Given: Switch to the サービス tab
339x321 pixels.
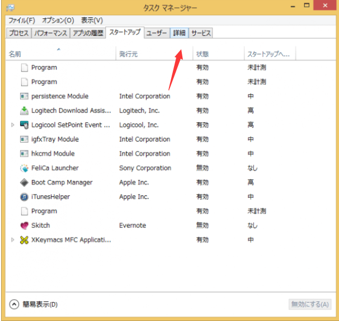Looking at the screenshot, I should 201,33.
